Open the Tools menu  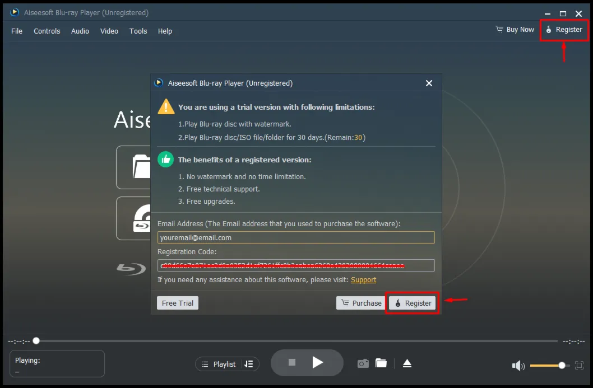[x=138, y=31]
